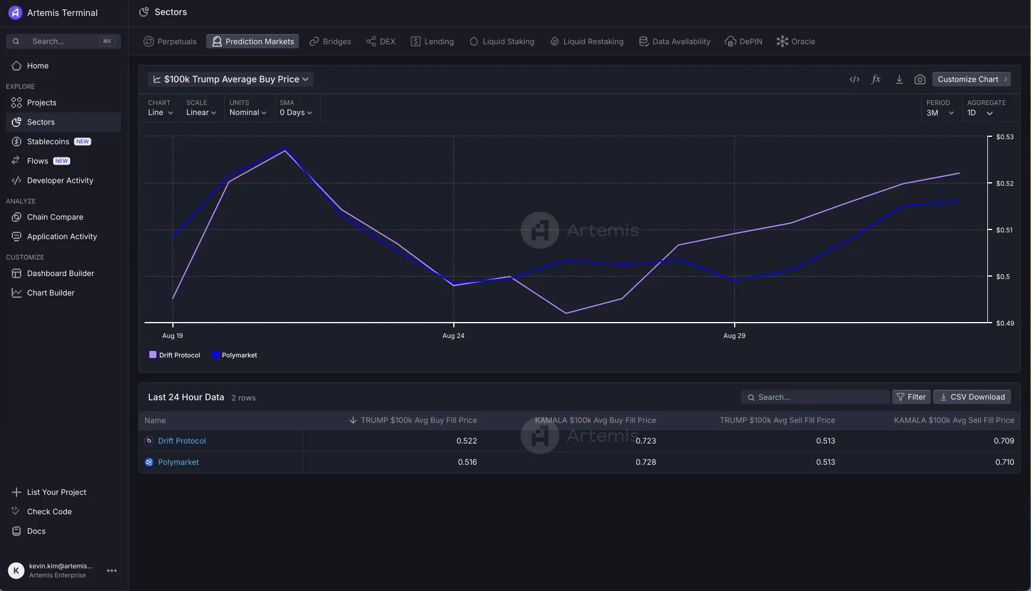This screenshot has height=591, width=1031.
Task: Select the Prediction Markets tab
Action: (253, 41)
